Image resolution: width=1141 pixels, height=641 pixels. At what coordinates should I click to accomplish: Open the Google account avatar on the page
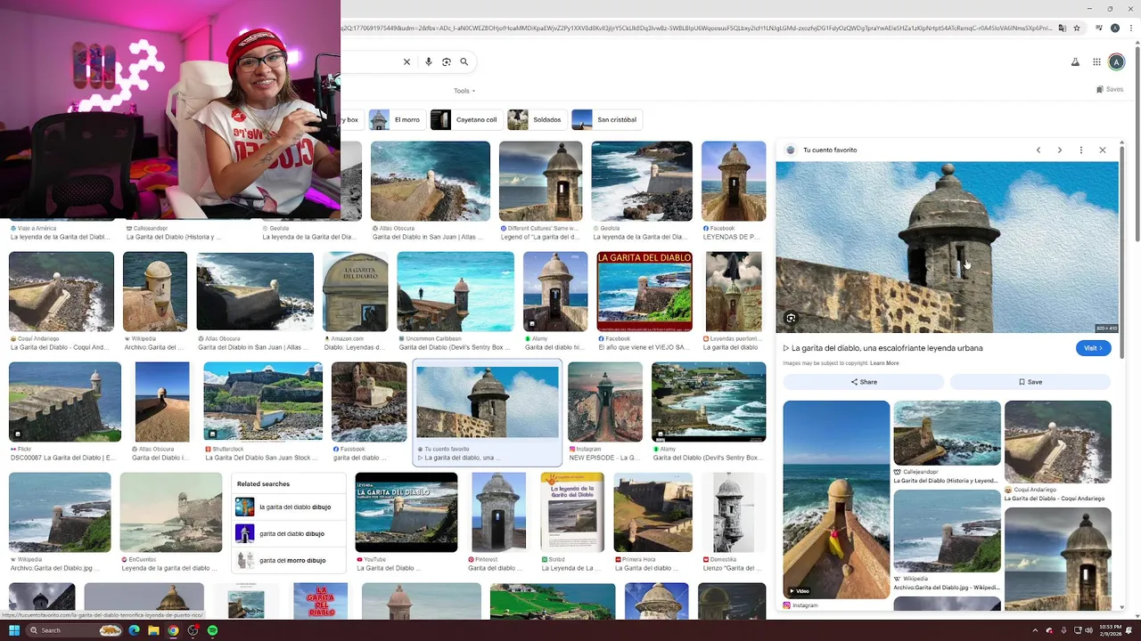click(1117, 62)
